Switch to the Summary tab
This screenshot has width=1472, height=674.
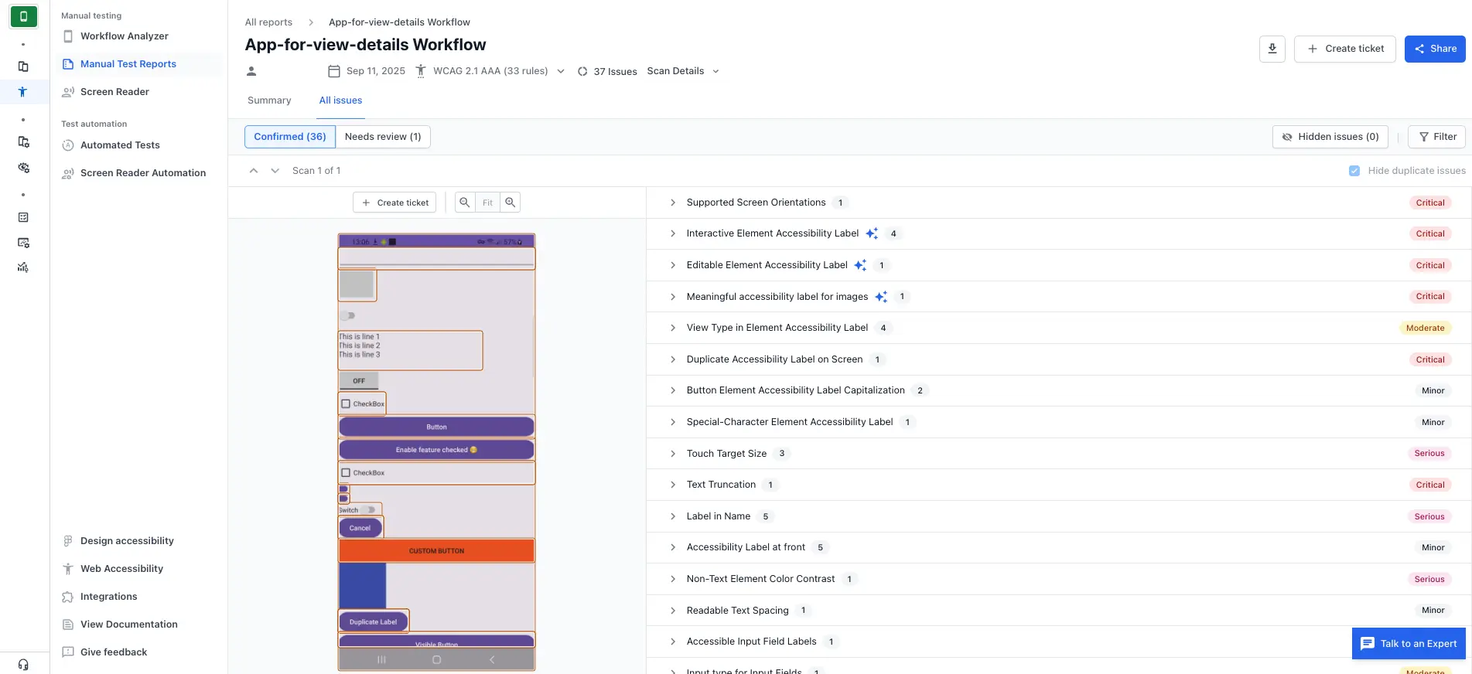click(269, 100)
